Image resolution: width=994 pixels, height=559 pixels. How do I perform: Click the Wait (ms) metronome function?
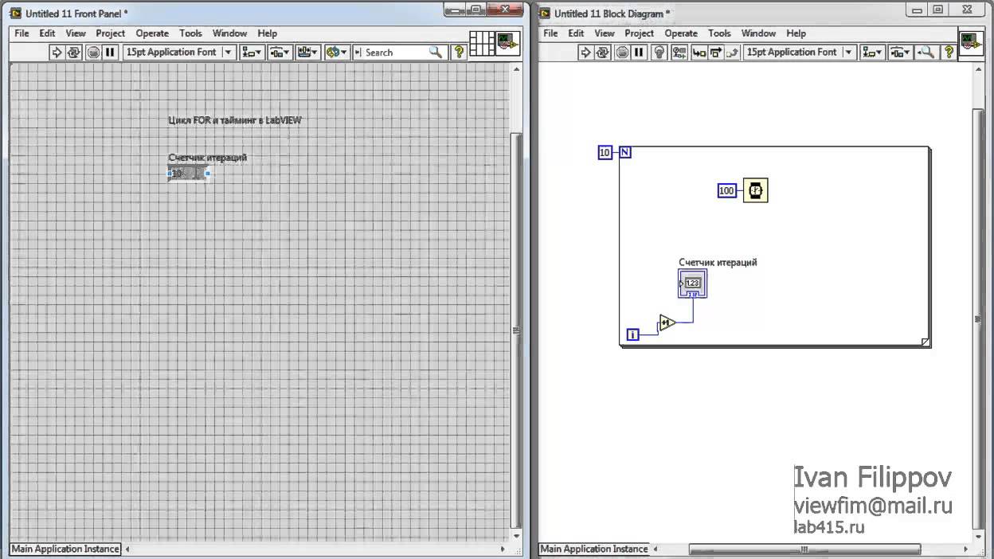pyautogui.click(x=756, y=191)
